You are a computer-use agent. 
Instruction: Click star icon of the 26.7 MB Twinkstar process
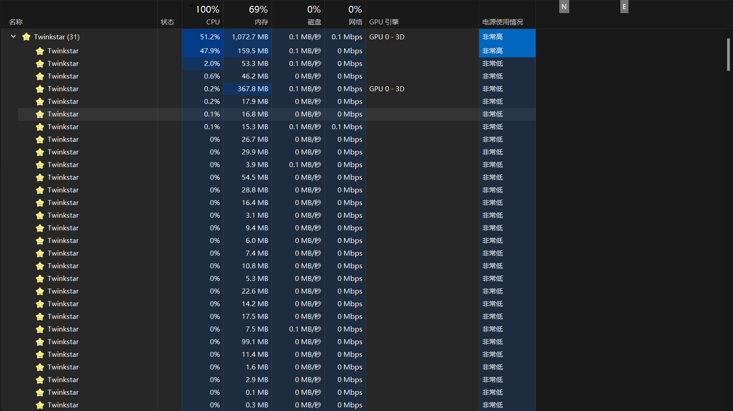40,139
